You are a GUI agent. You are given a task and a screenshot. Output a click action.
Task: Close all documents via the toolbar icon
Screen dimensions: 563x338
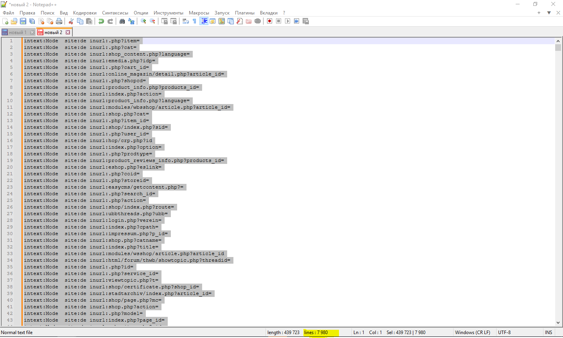pyautogui.click(x=50, y=21)
